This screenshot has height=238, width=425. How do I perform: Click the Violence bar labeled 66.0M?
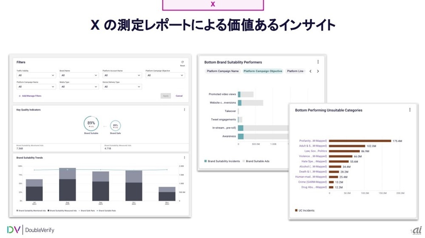tap(341, 156)
